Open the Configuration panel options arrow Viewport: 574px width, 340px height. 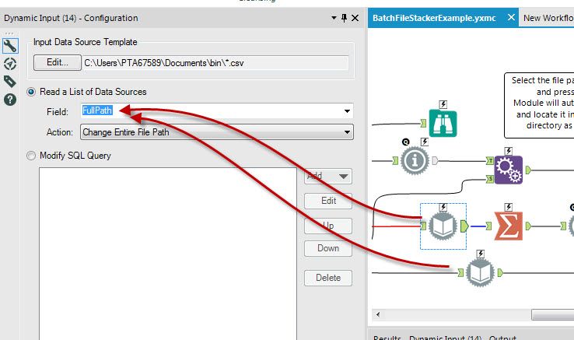tap(334, 18)
